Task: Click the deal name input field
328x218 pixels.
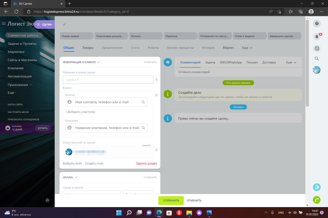Action: (108, 80)
